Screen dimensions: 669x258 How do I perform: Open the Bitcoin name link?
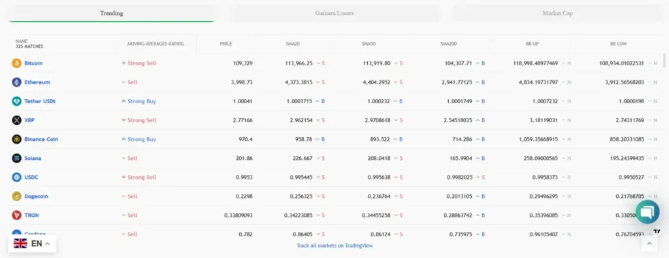[33, 63]
